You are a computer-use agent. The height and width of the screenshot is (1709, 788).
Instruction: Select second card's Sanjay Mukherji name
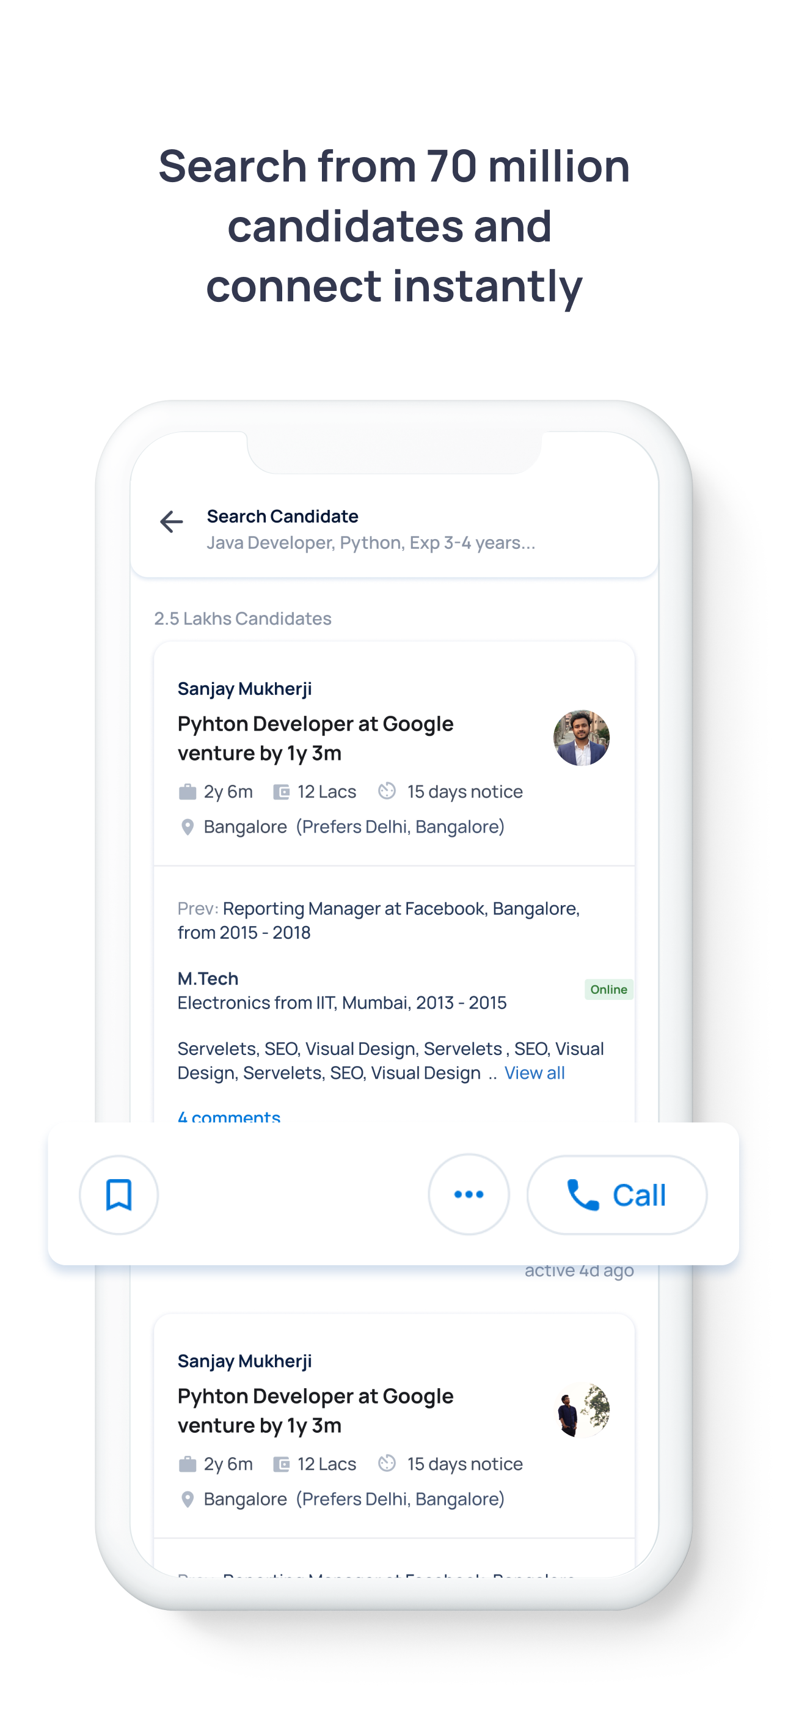(244, 1361)
